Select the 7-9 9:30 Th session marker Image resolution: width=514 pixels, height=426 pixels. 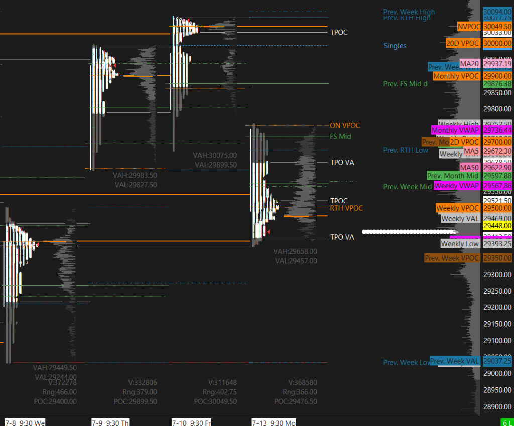coord(110,422)
